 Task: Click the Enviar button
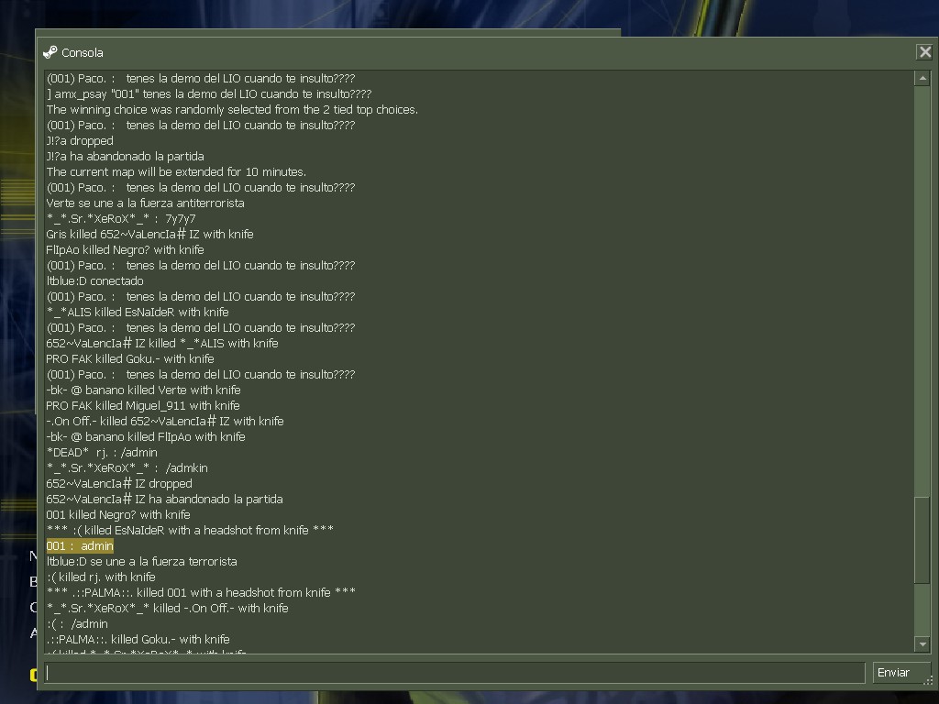[x=893, y=672]
